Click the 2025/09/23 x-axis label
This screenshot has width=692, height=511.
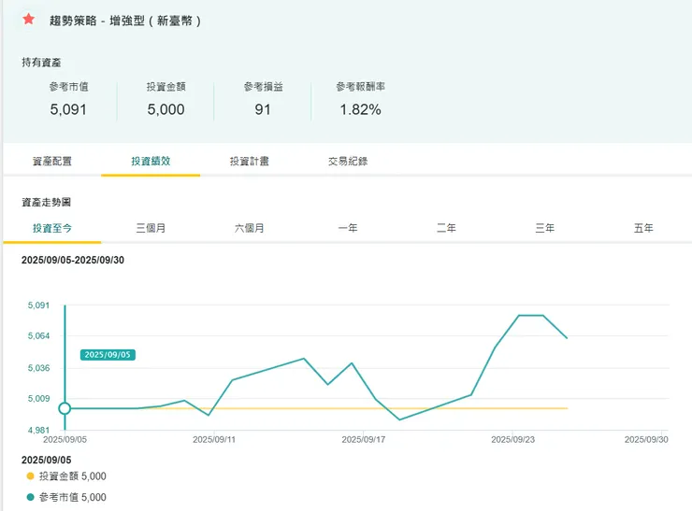[512, 440]
